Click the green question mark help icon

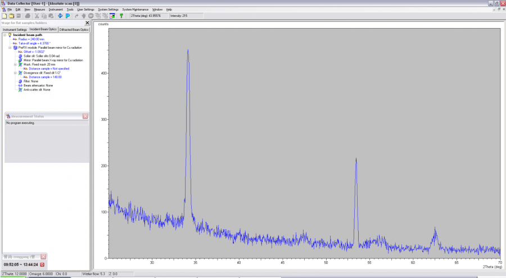point(121,16)
